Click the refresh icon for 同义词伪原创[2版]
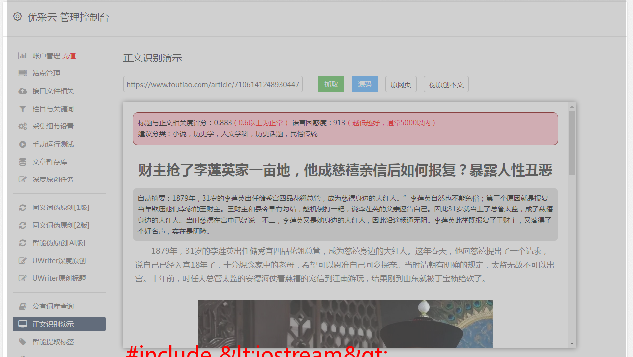The image size is (633, 357). [22, 225]
